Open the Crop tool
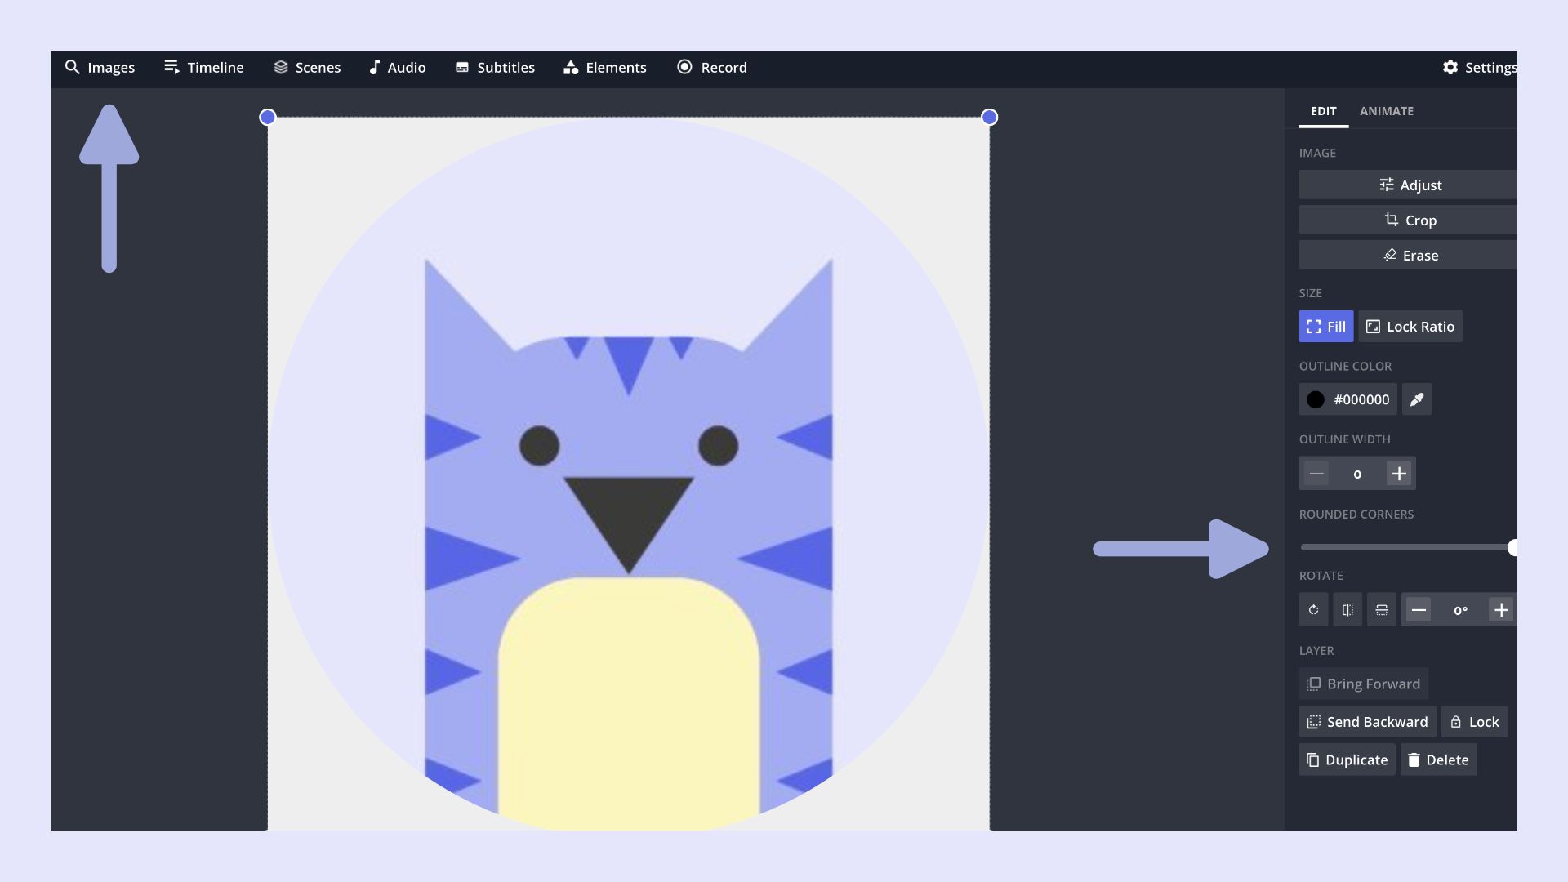 [1410, 220]
